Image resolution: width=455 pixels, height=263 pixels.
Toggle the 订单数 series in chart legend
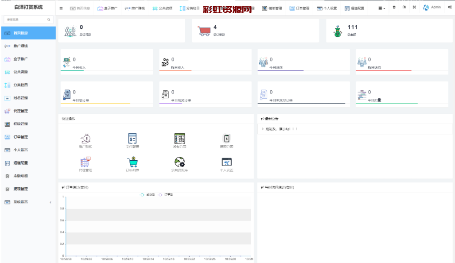[165, 195]
